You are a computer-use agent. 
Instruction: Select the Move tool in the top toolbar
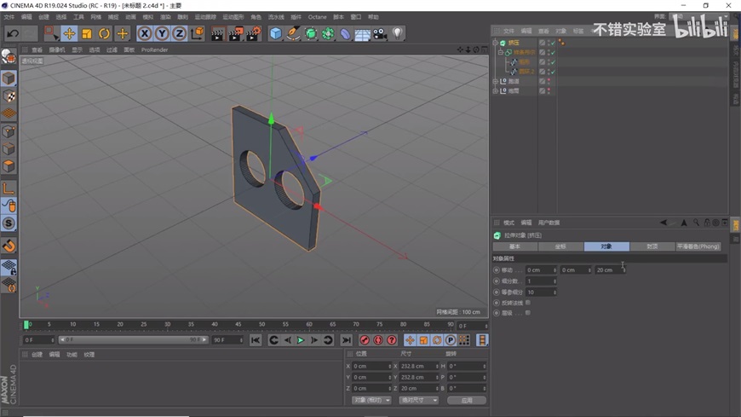pyautogui.click(x=69, y=34)
